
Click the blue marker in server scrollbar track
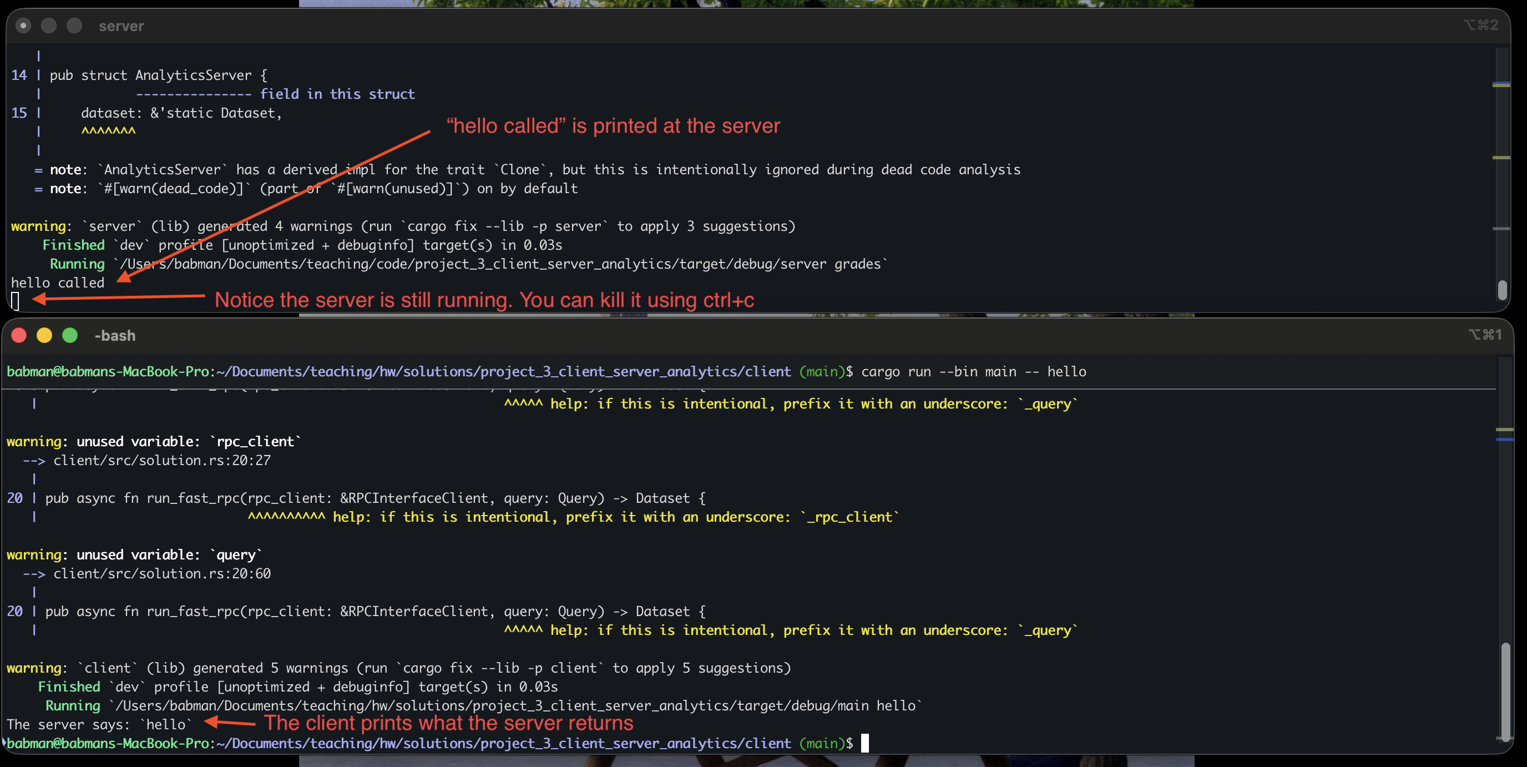click(1500, 82)
